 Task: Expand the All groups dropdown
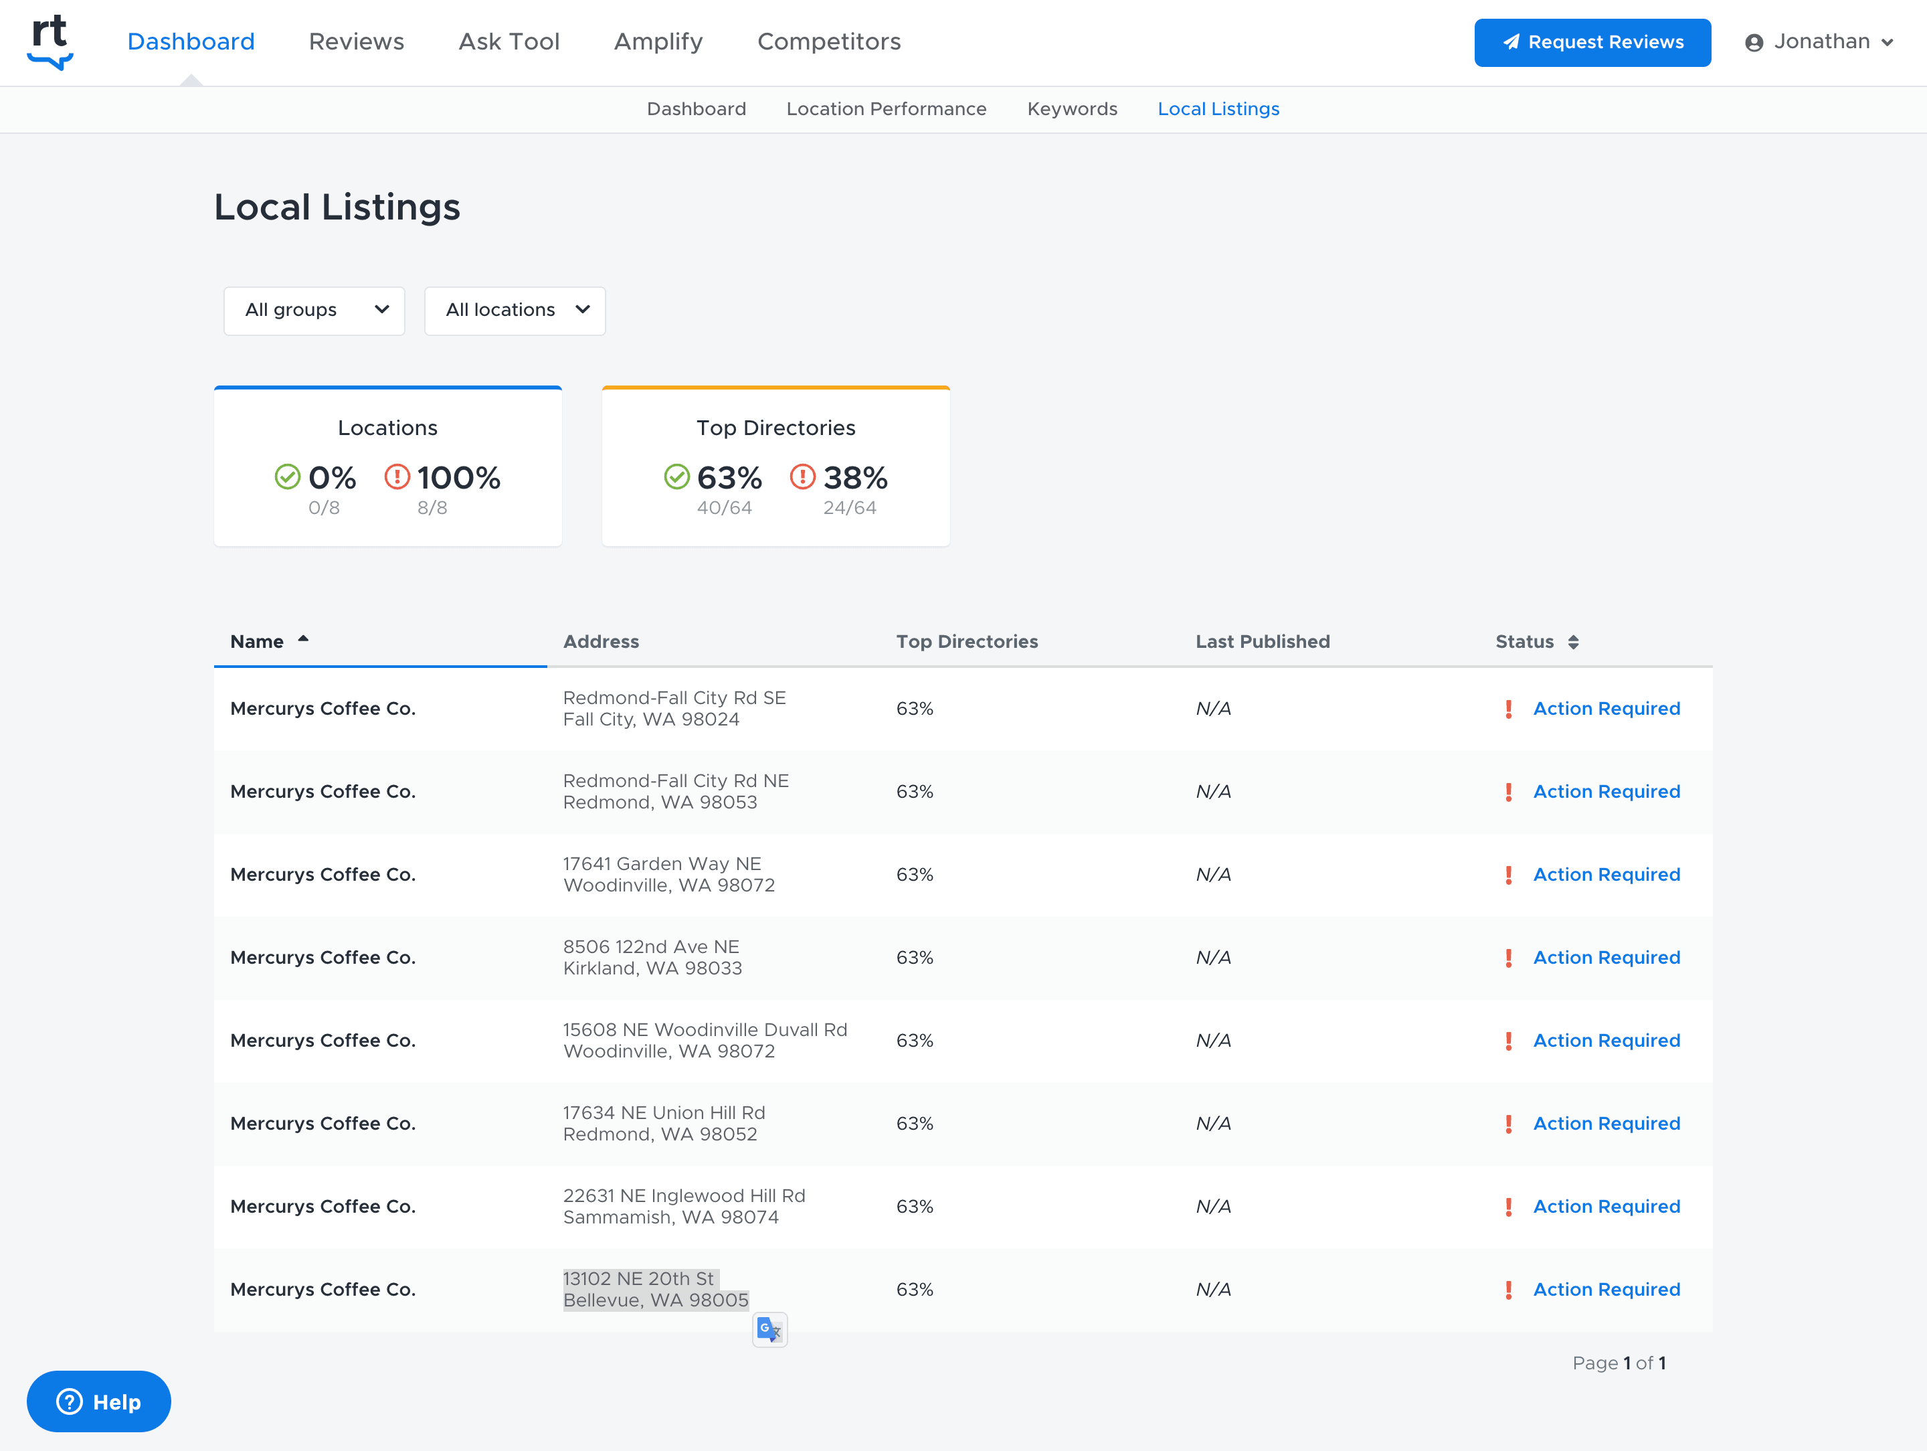(x=314, y=311)
